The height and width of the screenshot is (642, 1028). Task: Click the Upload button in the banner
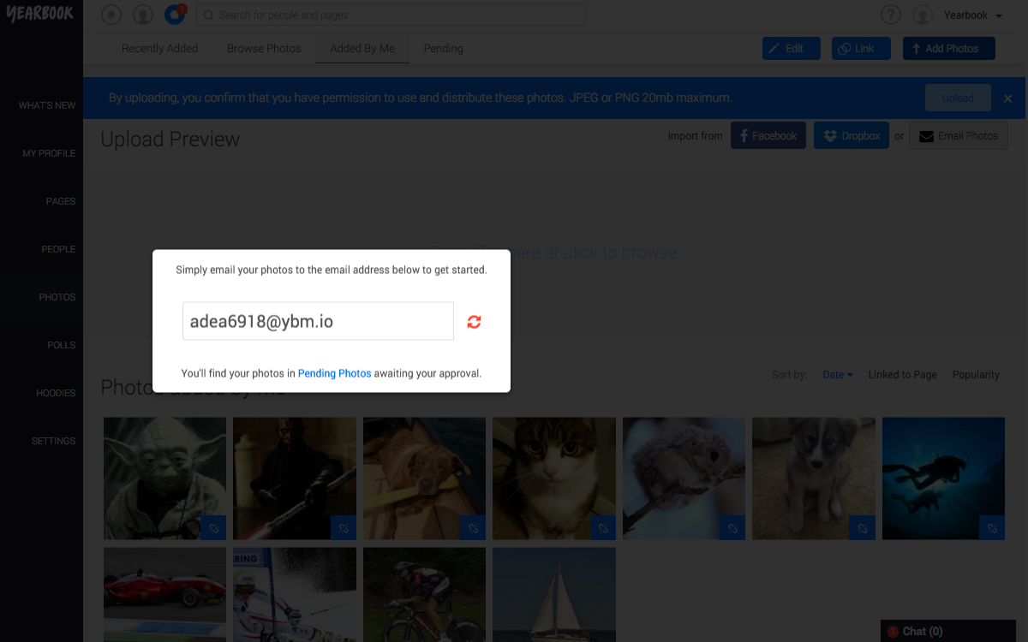click(958, 98)
